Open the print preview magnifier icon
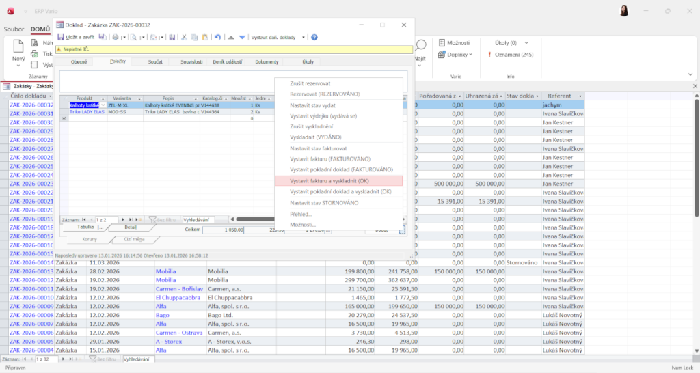The width and height of the screenshot is (700, 373). pyautogui.click(x=135, y=37)
